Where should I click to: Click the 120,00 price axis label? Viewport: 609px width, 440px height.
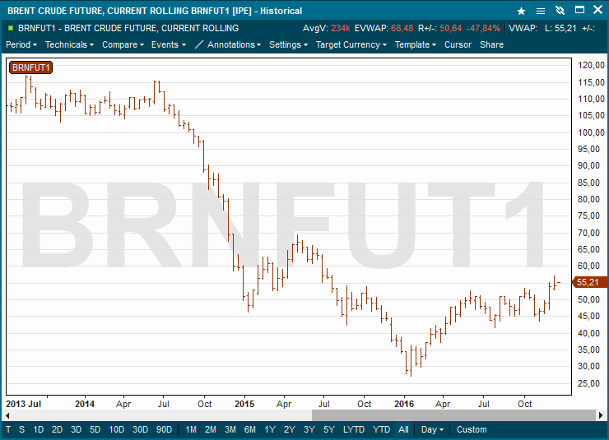coord(591,65)
